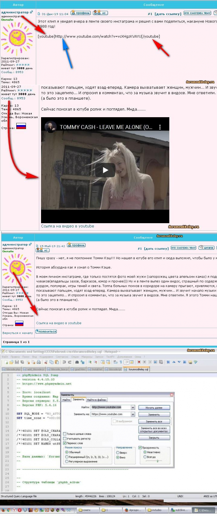The width and height of the screenshot is (217, 516).
Task: Click the Show All Characters pilcrow icon
Action: 121,362
